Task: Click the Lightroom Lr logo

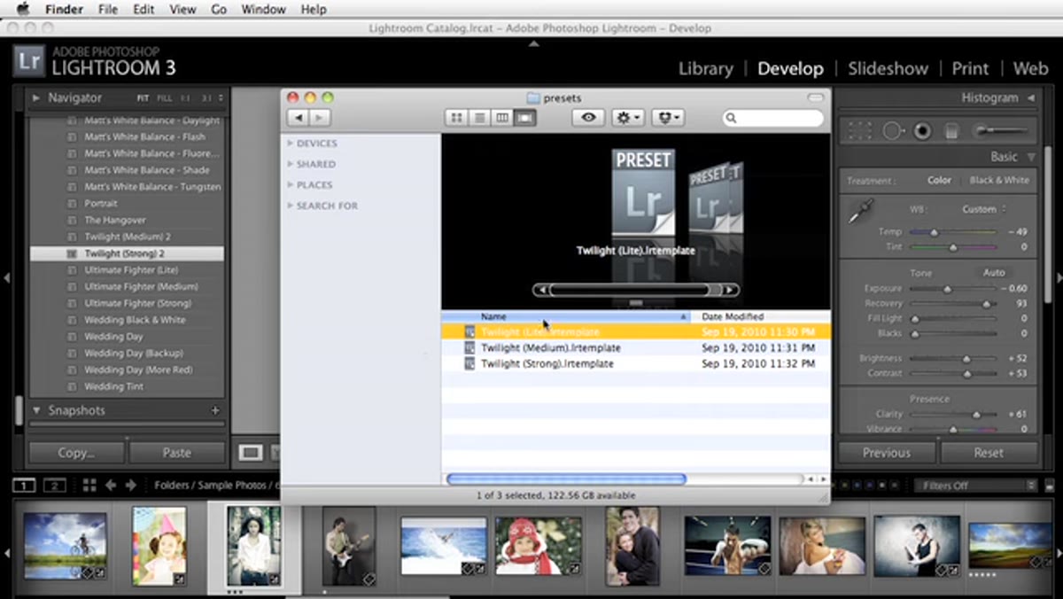Action: coord(29,60)
